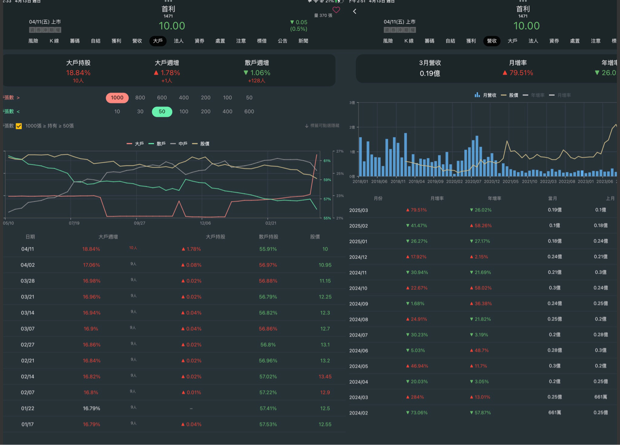This screenshot has height=445, width=620.
Task: Click the 日期 column header
Action: click(x=30, y=237)
